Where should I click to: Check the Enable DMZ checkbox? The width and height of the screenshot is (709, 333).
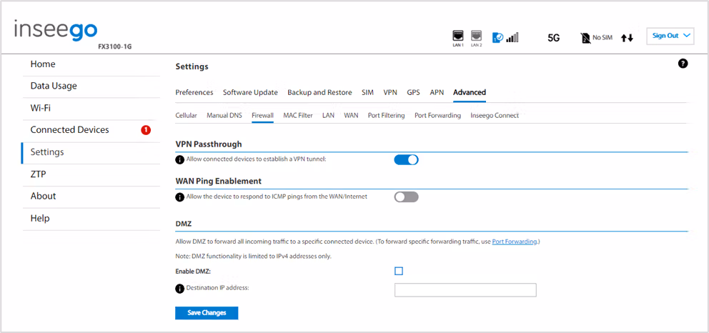click(x=399, y=271)
